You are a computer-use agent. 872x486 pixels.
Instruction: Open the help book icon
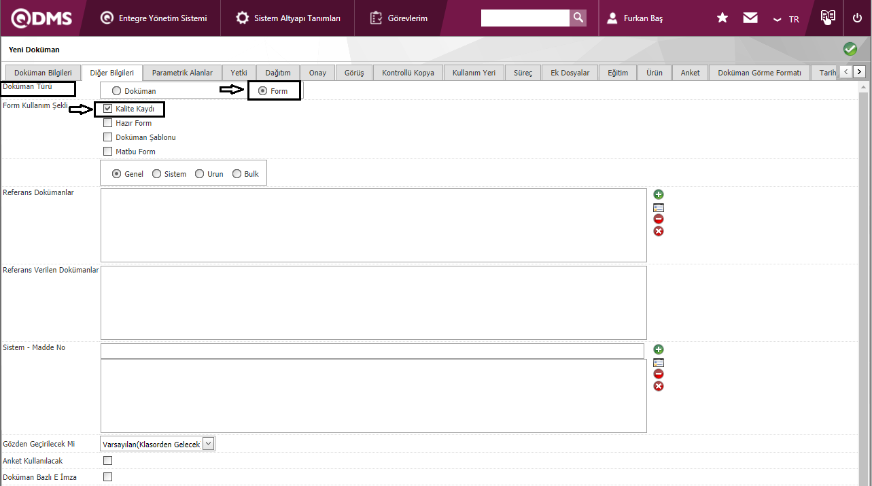[827, 17]
